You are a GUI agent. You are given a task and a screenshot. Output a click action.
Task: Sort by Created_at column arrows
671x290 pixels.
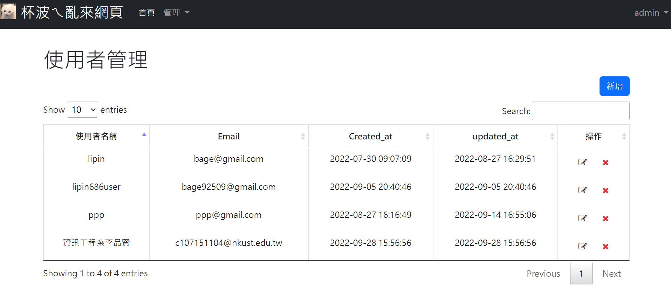coord(427,137)
